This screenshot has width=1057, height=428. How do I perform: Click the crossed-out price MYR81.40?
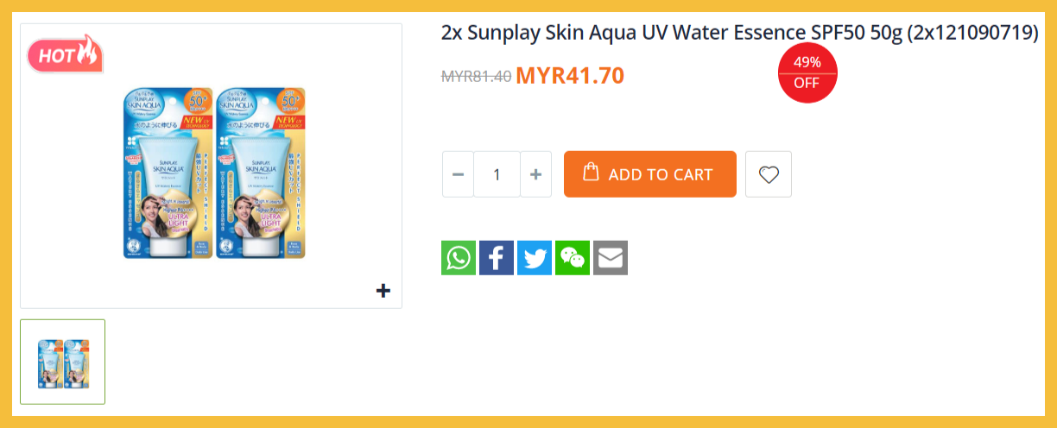click(x=476, y=76)
